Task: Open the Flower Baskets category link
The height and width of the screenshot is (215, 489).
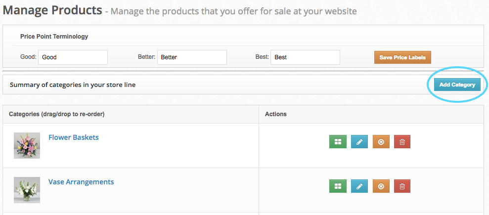Action: (74, 137)
